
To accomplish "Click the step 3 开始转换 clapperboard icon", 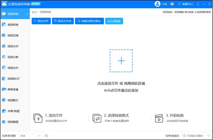I will [x=159, y=118].
